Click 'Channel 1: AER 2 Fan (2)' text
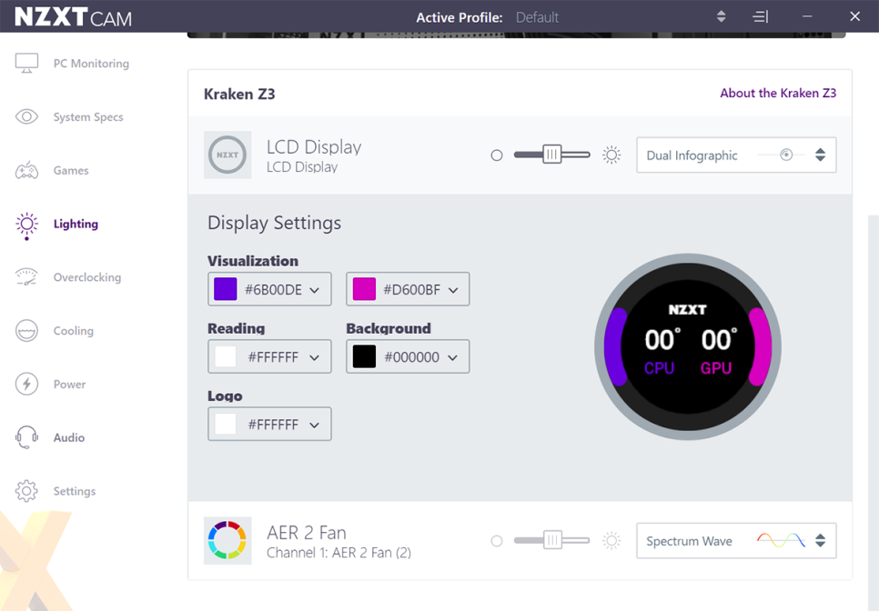Screen dimensions: 879x611 [x=338, y=553]
